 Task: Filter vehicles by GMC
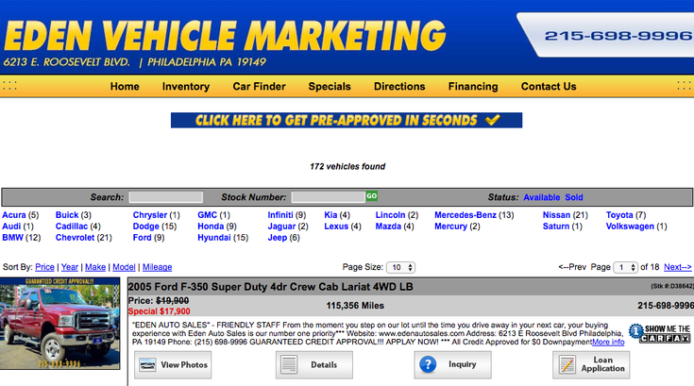click(x=207, y=215)
